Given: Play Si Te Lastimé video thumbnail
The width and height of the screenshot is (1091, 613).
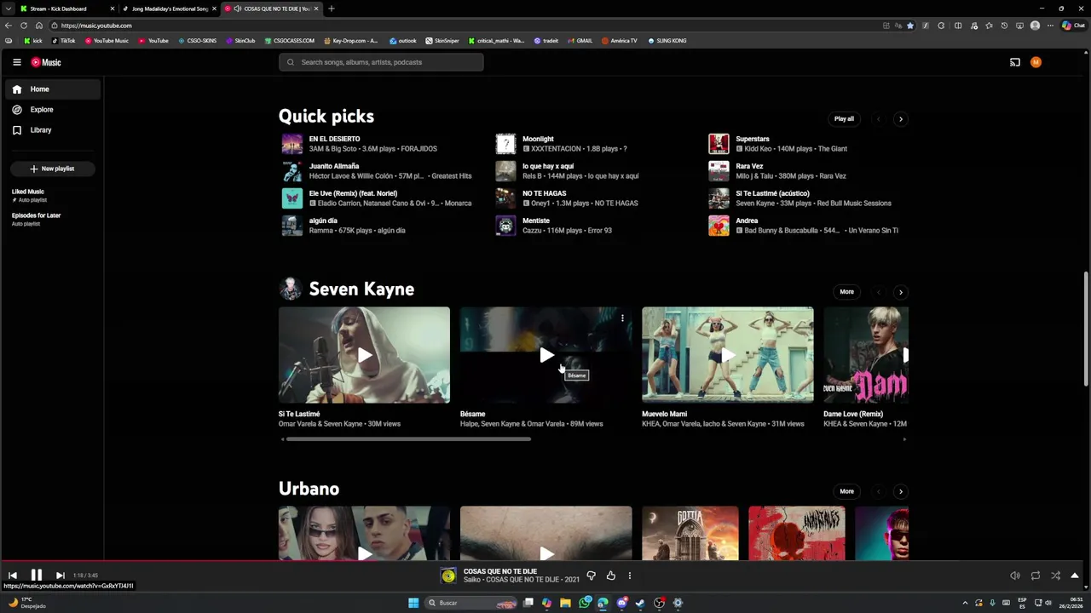Looking at the screenshot, I should [364, 355].
